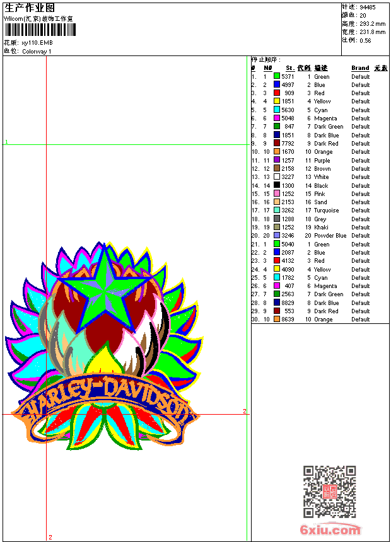Click the Grey color swatch in row 18
The width and height of the screenshot is (391, 542).
pyautogui.click(x=277, y=219)
